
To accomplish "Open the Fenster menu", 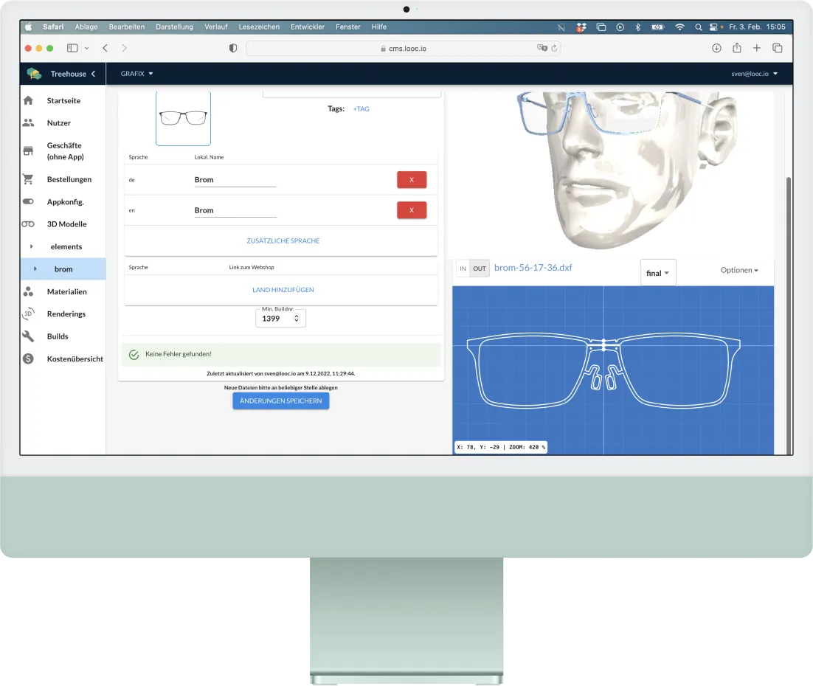I will click(348, 27).
